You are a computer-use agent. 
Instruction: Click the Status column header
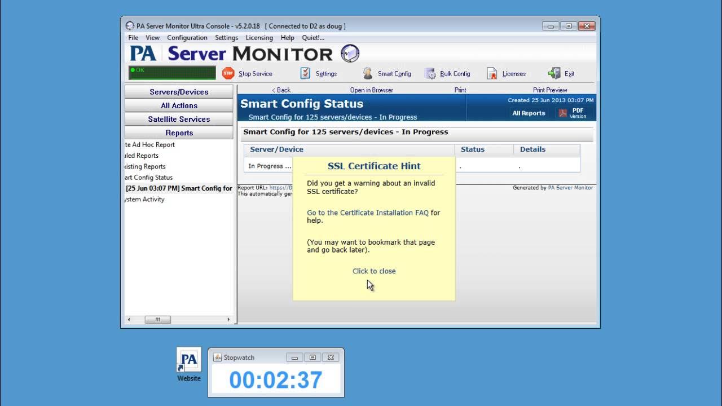[484, 149]
